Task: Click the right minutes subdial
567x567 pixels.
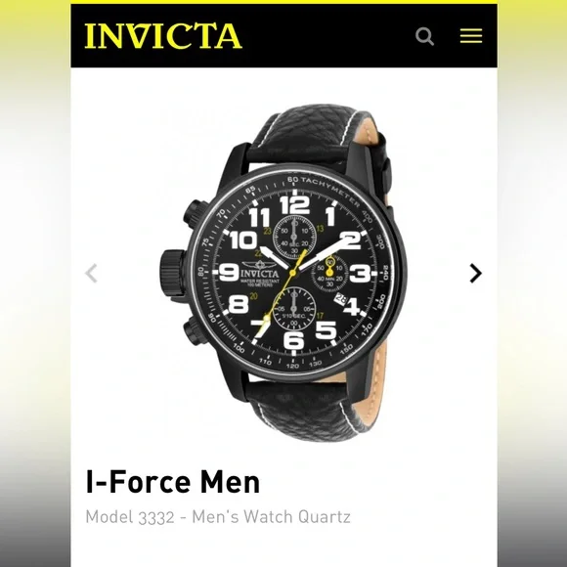Action: click(x=329, y=273)
